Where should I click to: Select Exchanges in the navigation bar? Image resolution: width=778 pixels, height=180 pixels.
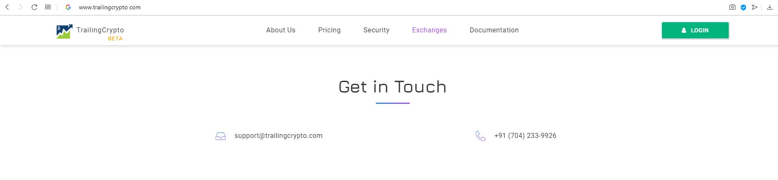pos(429,30)
